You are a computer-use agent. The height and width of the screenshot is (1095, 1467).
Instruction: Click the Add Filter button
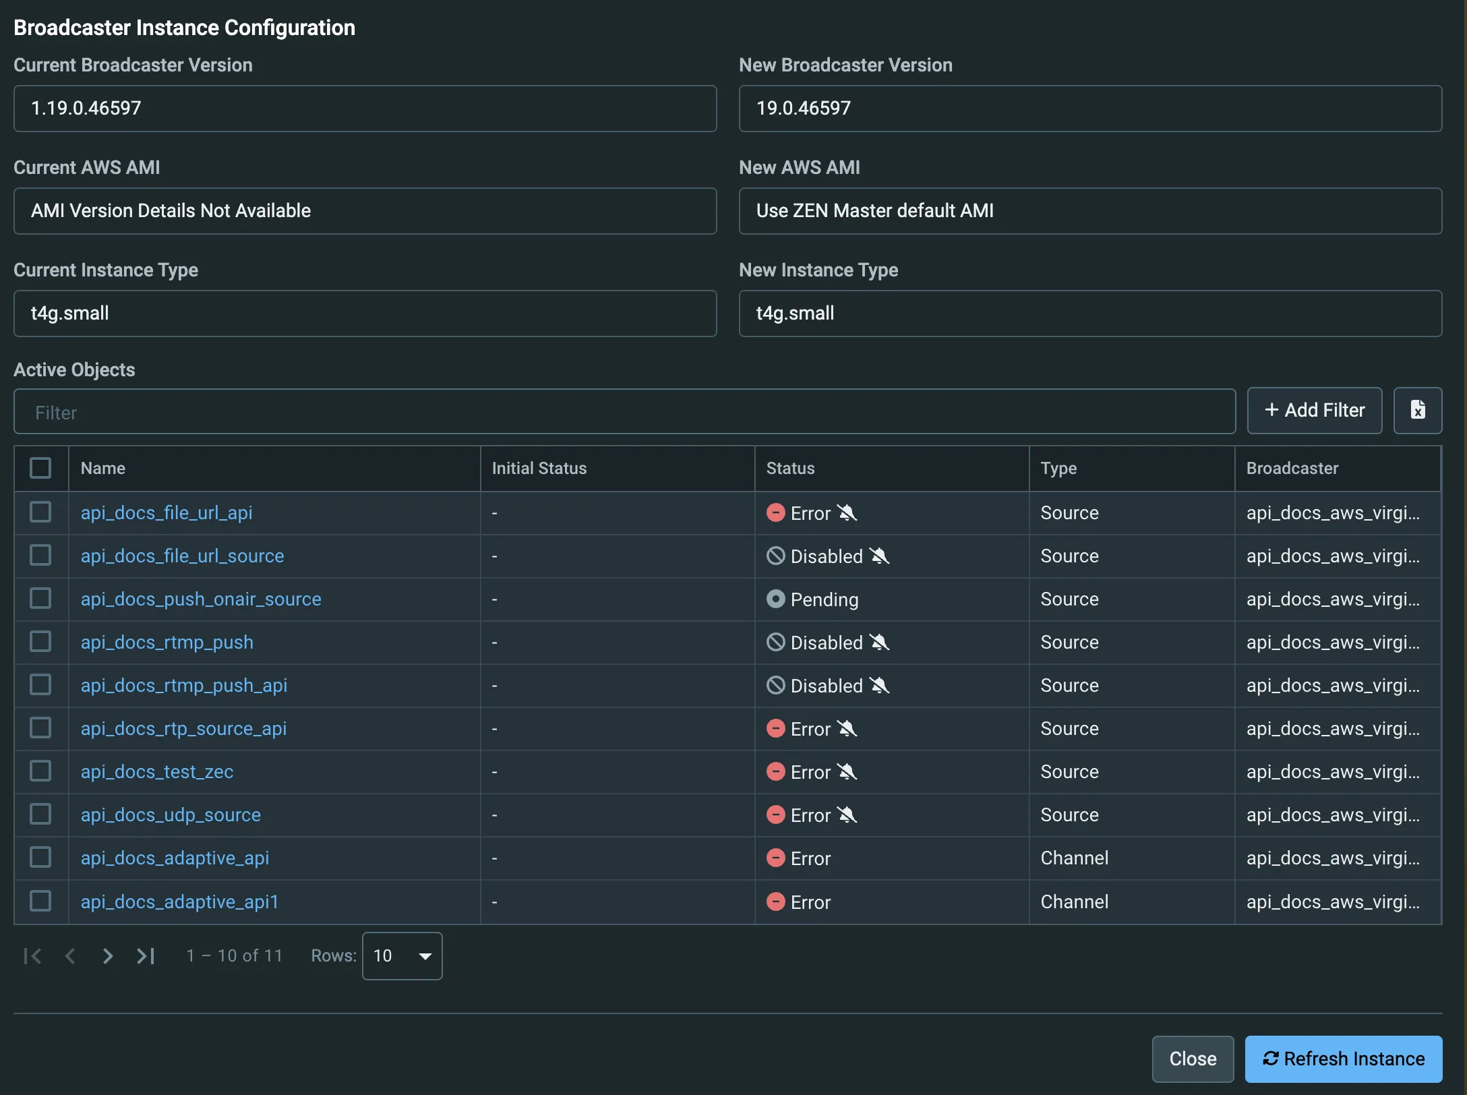pos(1315,411)
